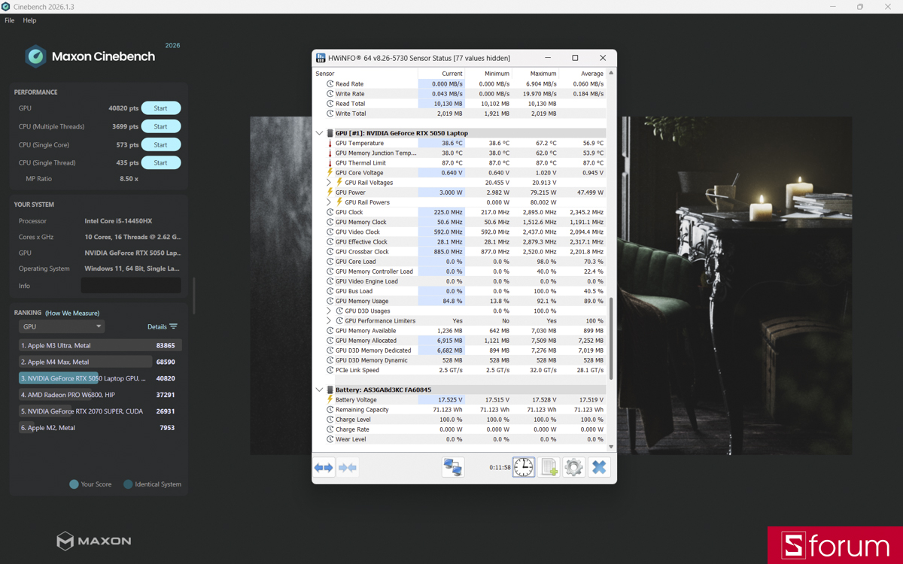Click the GPU Core Voltage lightning icon
The image size is (903, 564).
click(330, 173)
